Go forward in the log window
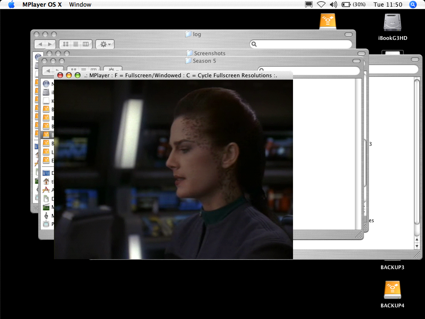The width and height of the screenshot is (425, 319). click(50, 44)
